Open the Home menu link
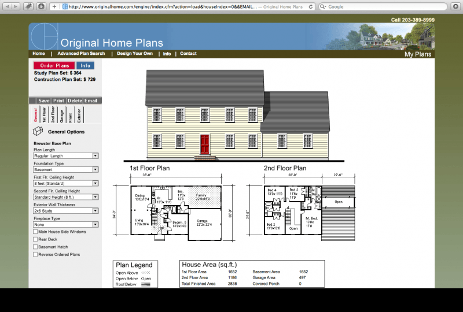Image resolution: width=463 pixels, height=312 pixels. click(x=39, y=53)
